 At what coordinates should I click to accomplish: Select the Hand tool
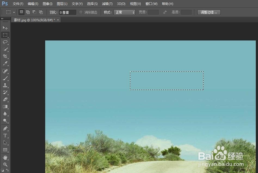click(x=5, y=158)
